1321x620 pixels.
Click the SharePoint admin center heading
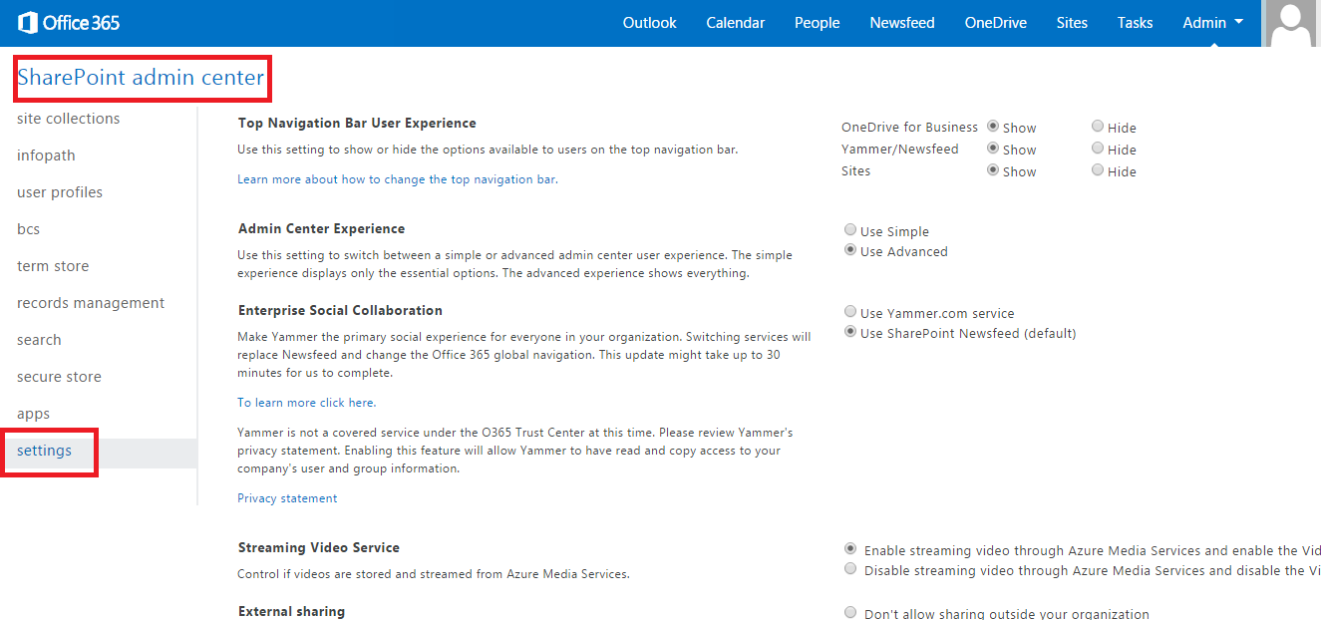click(x=141, y=78)
